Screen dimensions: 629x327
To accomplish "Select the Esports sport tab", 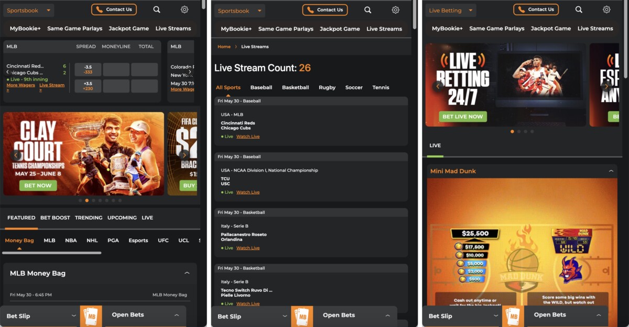I will click(x=138, y=241).
